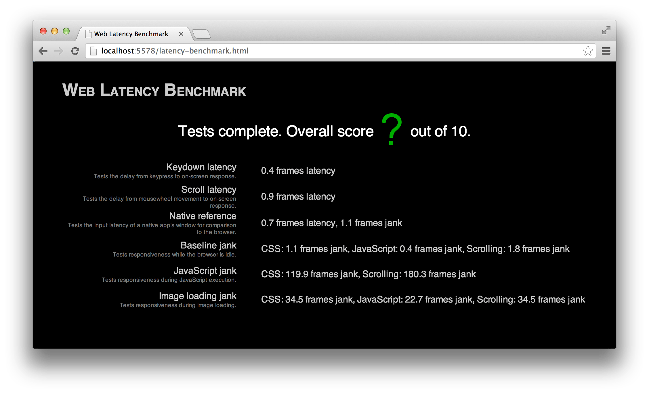Click the Scroll latency test label
This screenshot has width=649, height=394.
point(209,190)
